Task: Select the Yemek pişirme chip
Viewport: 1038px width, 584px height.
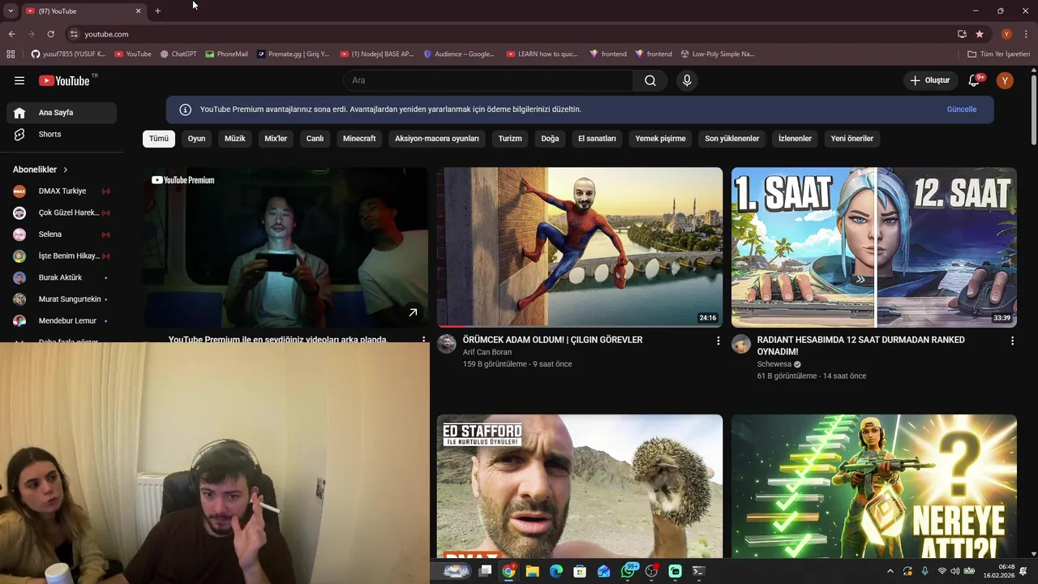Action: tap(660, 139)
